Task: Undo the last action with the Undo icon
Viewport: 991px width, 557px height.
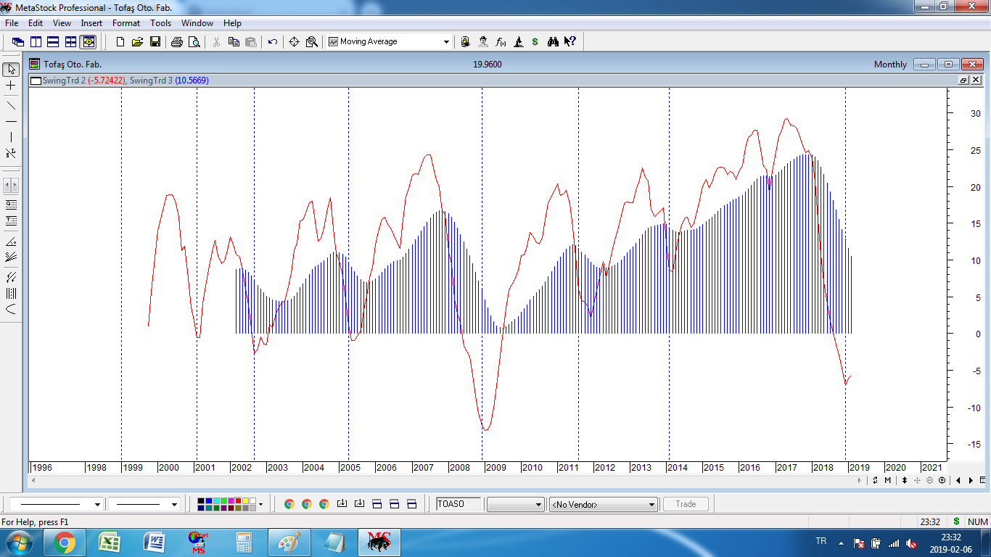Action: coord(273,42)
